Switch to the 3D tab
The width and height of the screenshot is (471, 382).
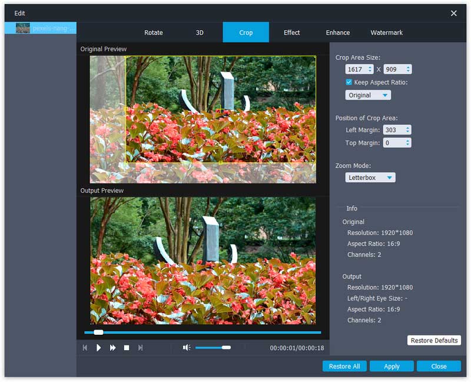200,32
